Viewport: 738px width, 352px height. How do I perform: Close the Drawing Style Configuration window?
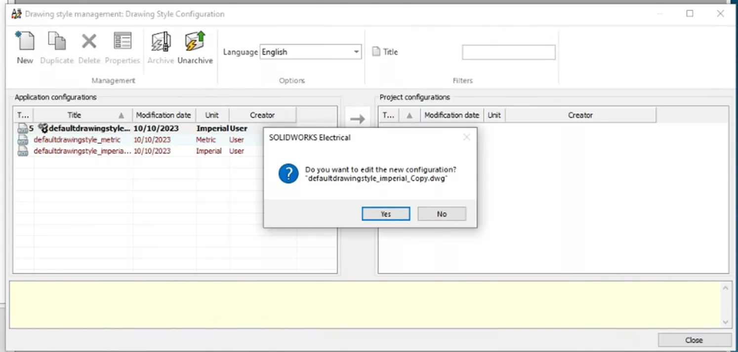pyautogui.click(x=694, y=340)
